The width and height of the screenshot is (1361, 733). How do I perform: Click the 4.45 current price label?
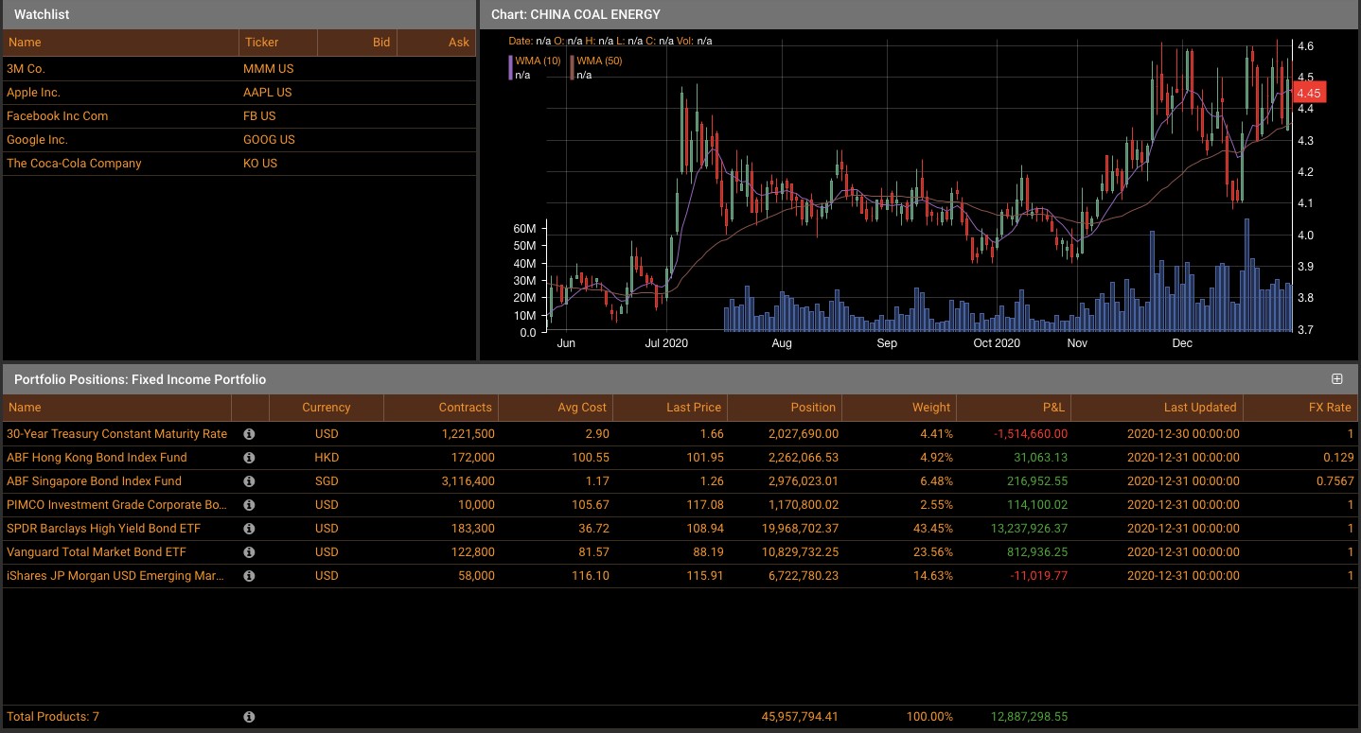1310,93
